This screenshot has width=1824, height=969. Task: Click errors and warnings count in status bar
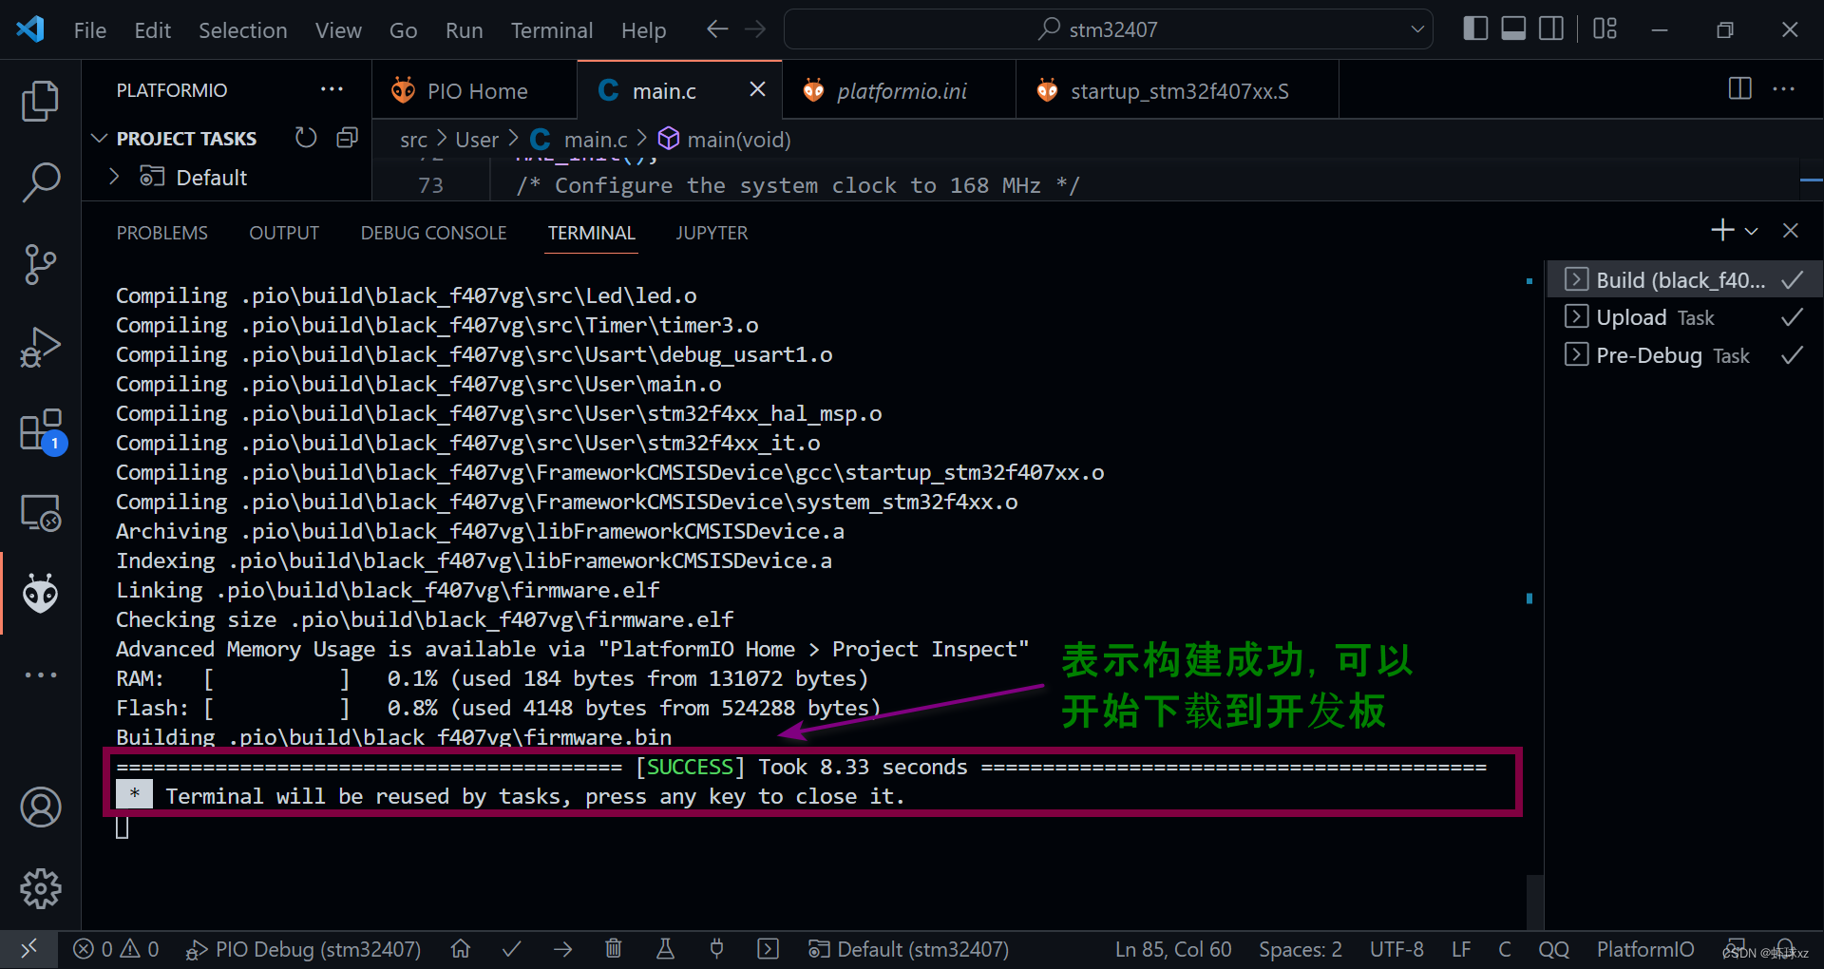coord(116,949)
